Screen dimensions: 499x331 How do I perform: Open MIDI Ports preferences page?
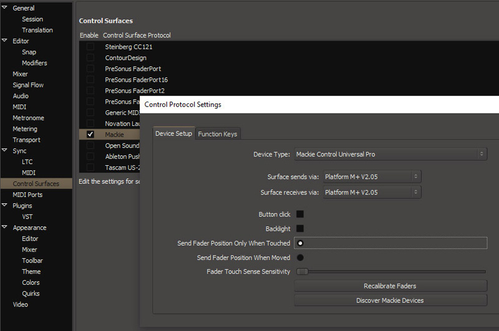[x=27, y=194]
